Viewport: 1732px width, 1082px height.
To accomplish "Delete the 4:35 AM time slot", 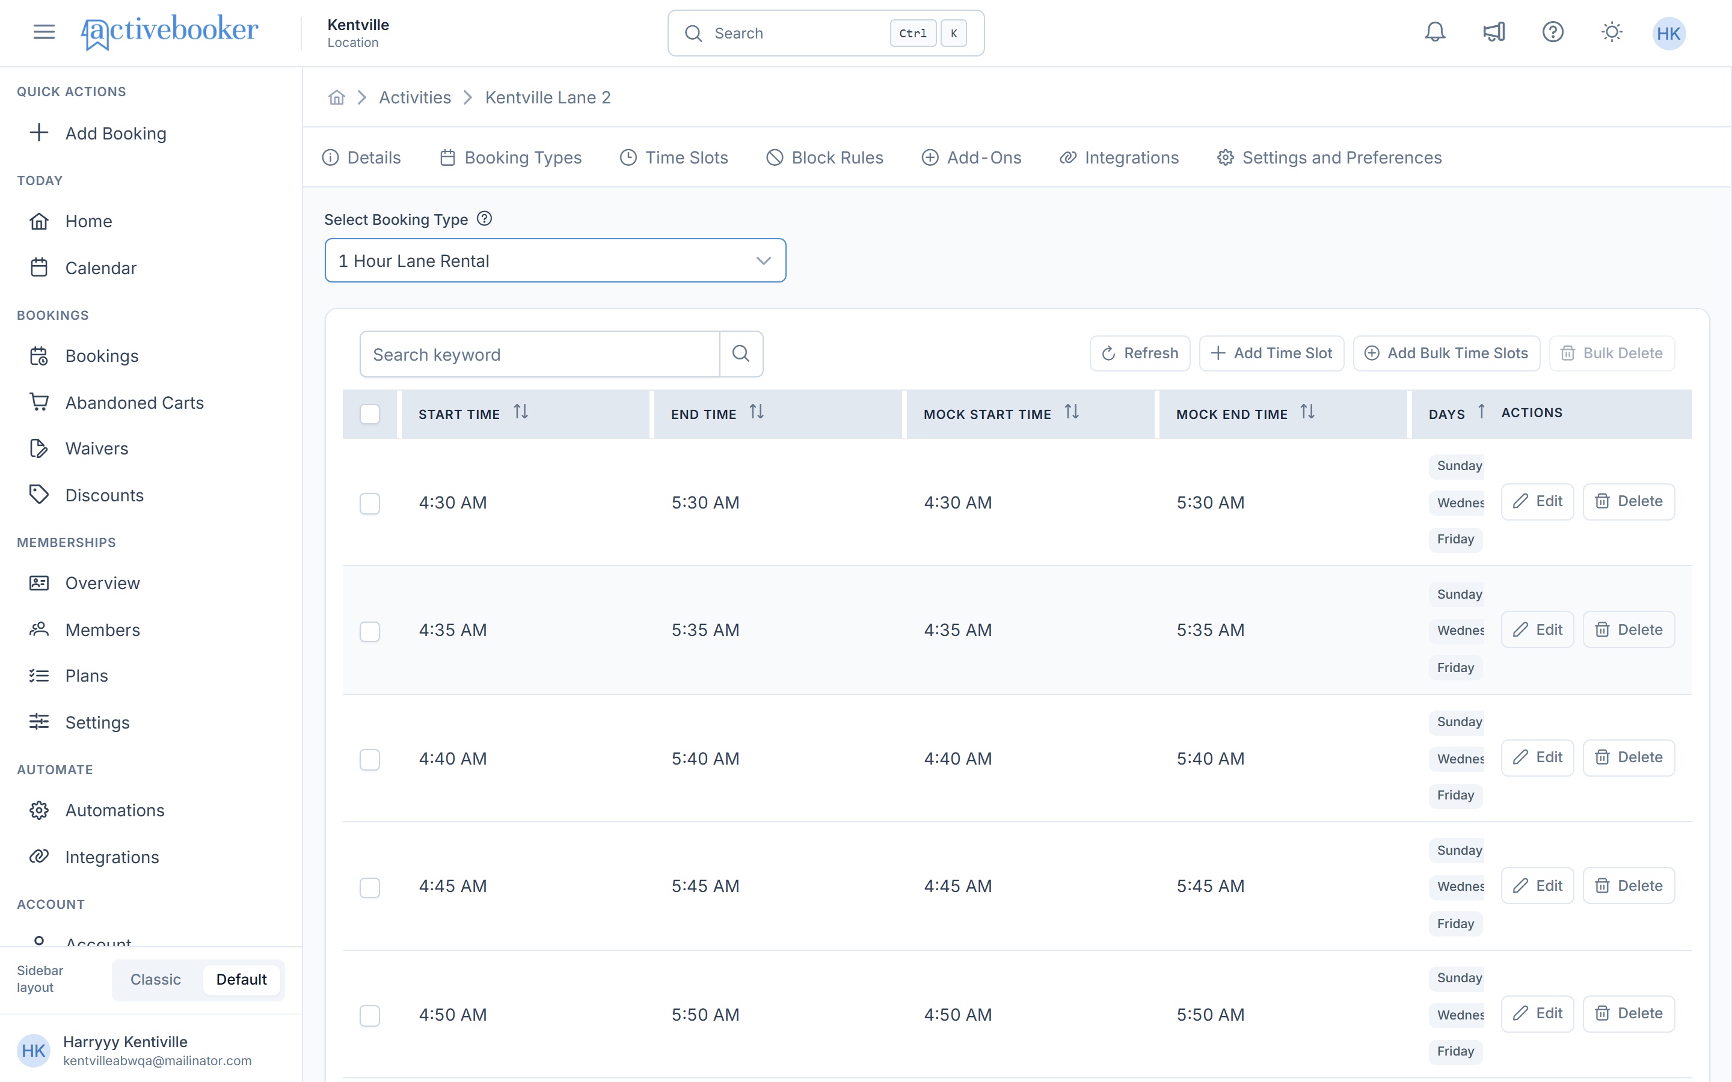I will [x=1628, y=630].
